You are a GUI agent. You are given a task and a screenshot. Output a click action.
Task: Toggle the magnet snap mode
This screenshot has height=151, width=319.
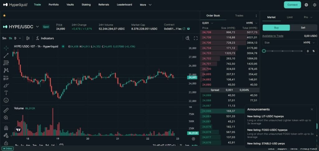(x=6, y=128)
